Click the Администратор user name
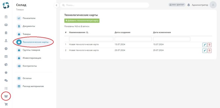Image resolution: width=220 pixels, height=108 pixels. point(200,5)
